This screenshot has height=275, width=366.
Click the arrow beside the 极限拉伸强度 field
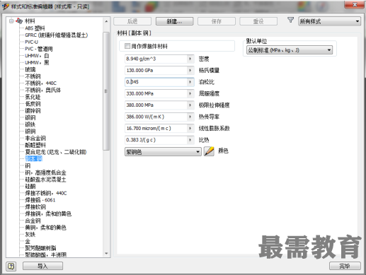click(190, 105)
